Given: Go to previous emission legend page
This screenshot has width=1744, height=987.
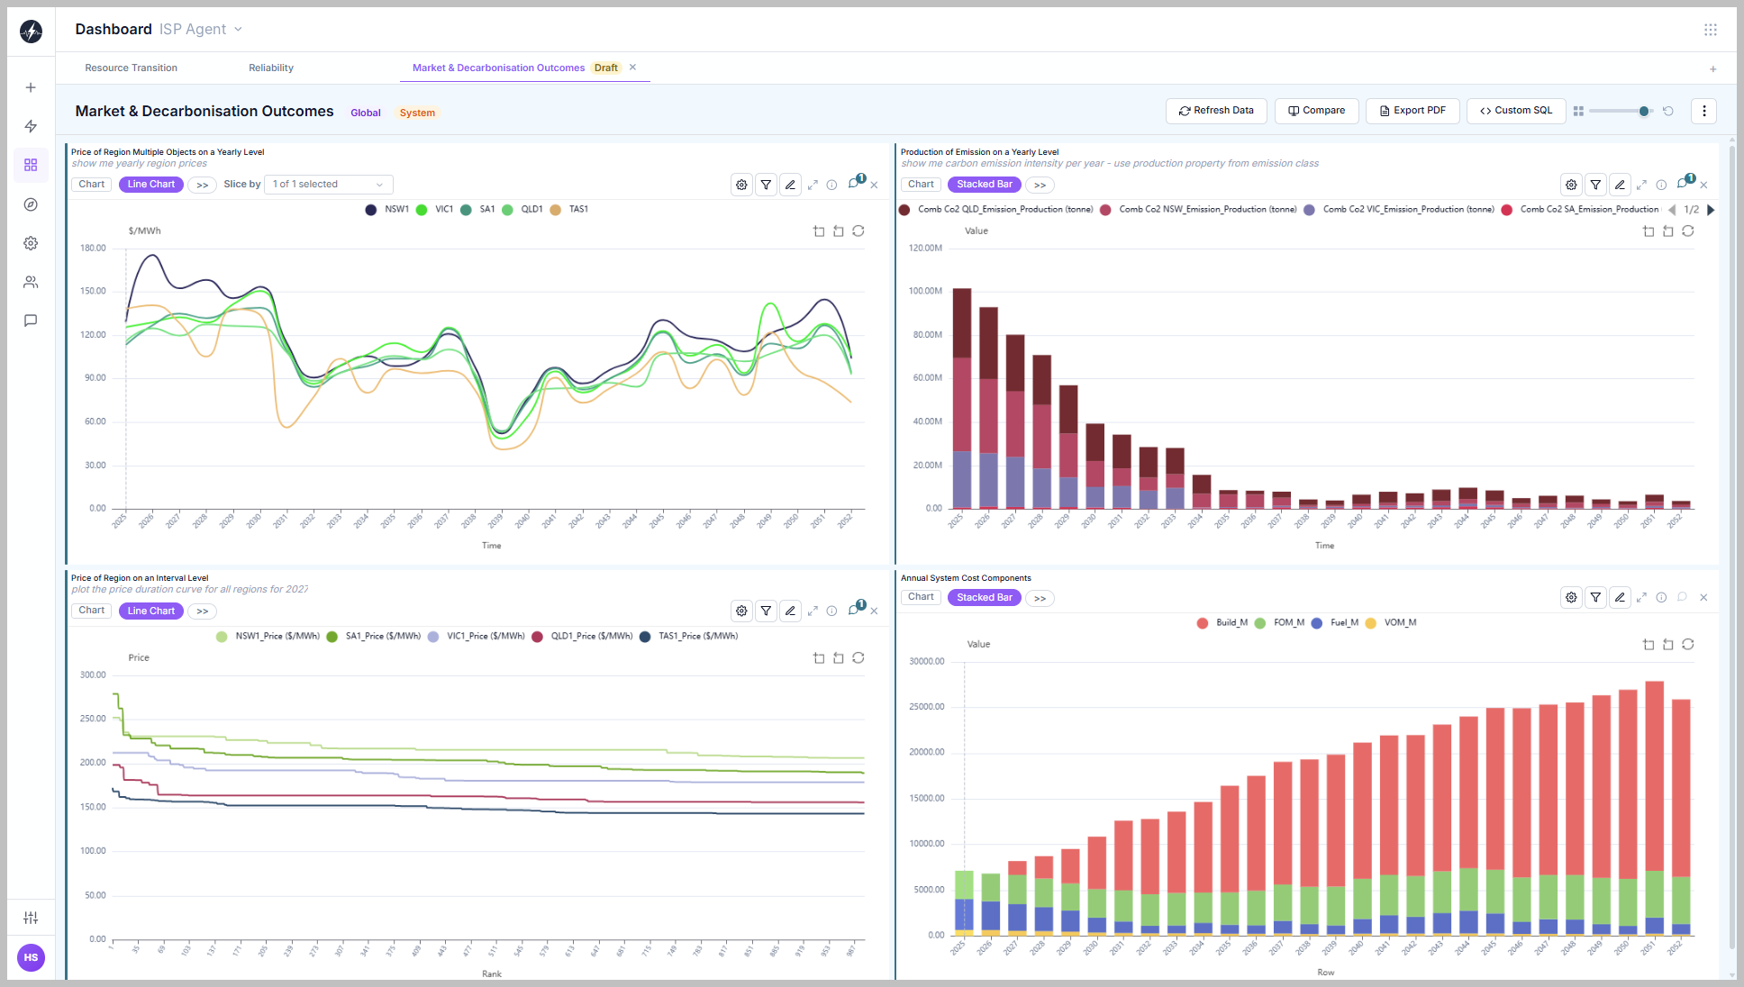Looking at the screenshot, I should pos(1672,210).
